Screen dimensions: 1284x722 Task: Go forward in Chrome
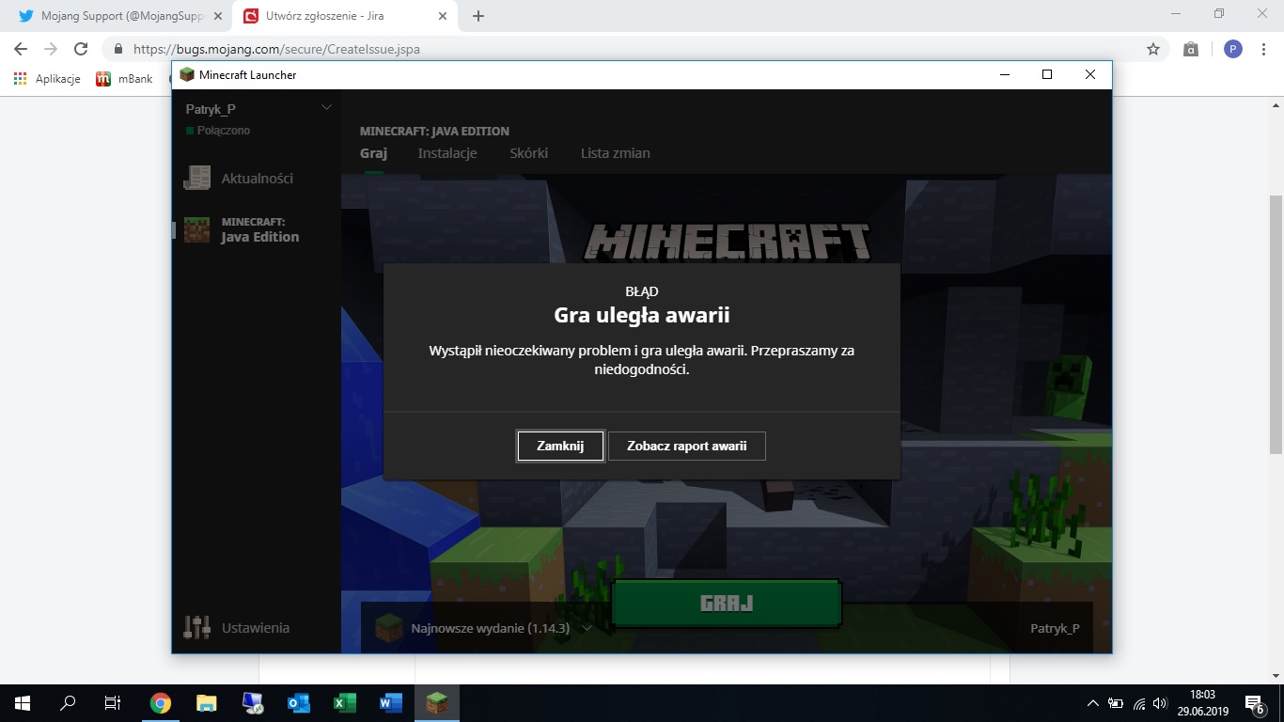tap(51, 49)
